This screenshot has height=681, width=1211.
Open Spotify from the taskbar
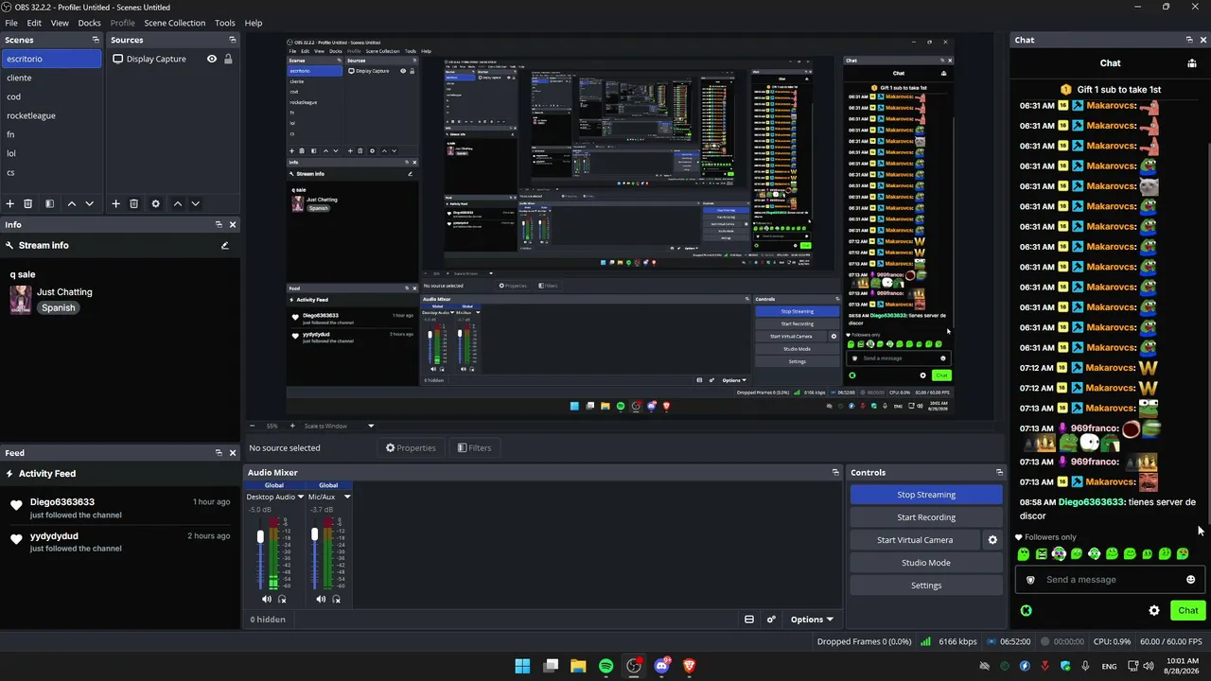[x=606, y=666]
